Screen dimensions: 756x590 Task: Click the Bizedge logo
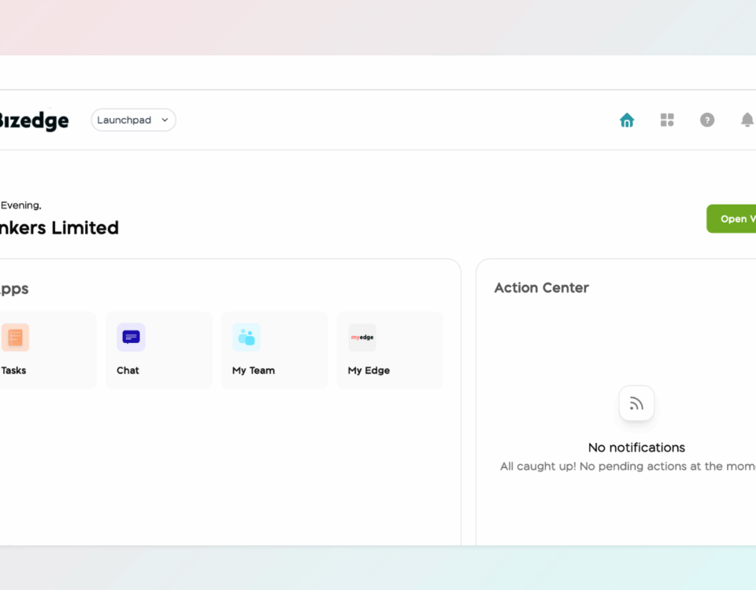click(33, 120)
